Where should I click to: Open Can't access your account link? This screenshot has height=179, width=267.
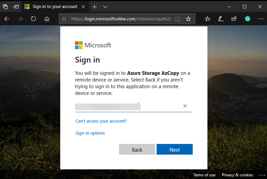coord(101,121)
